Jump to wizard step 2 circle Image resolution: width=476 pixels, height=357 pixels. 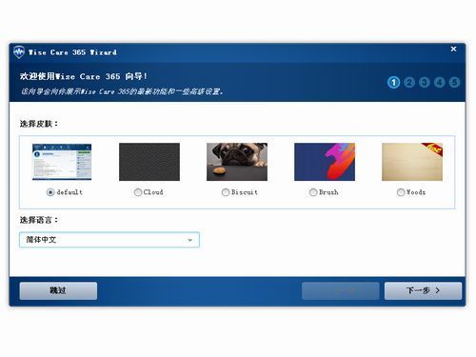(x=409, y=83)
